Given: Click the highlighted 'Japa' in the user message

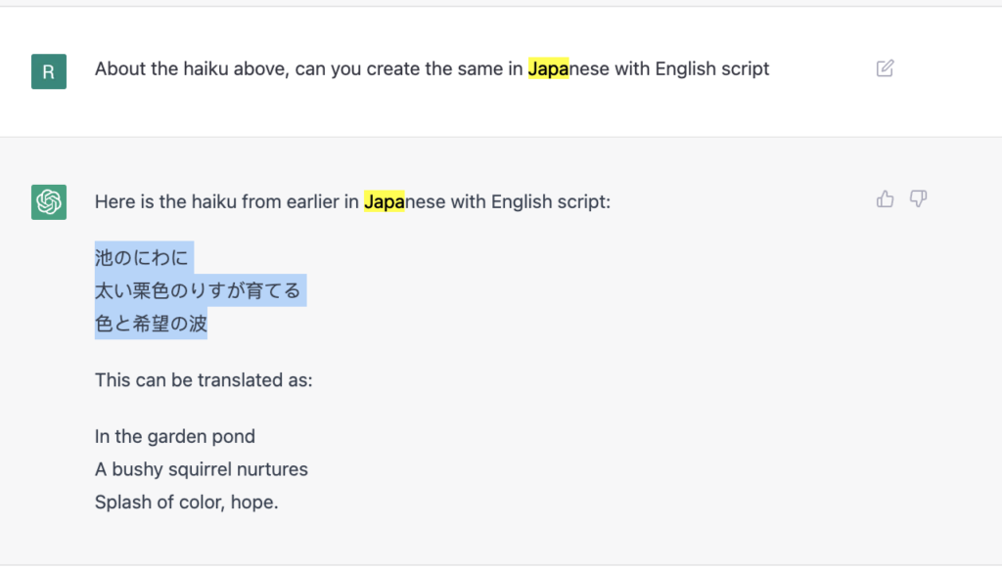Looking at the screenshot, I should point(548,68).
